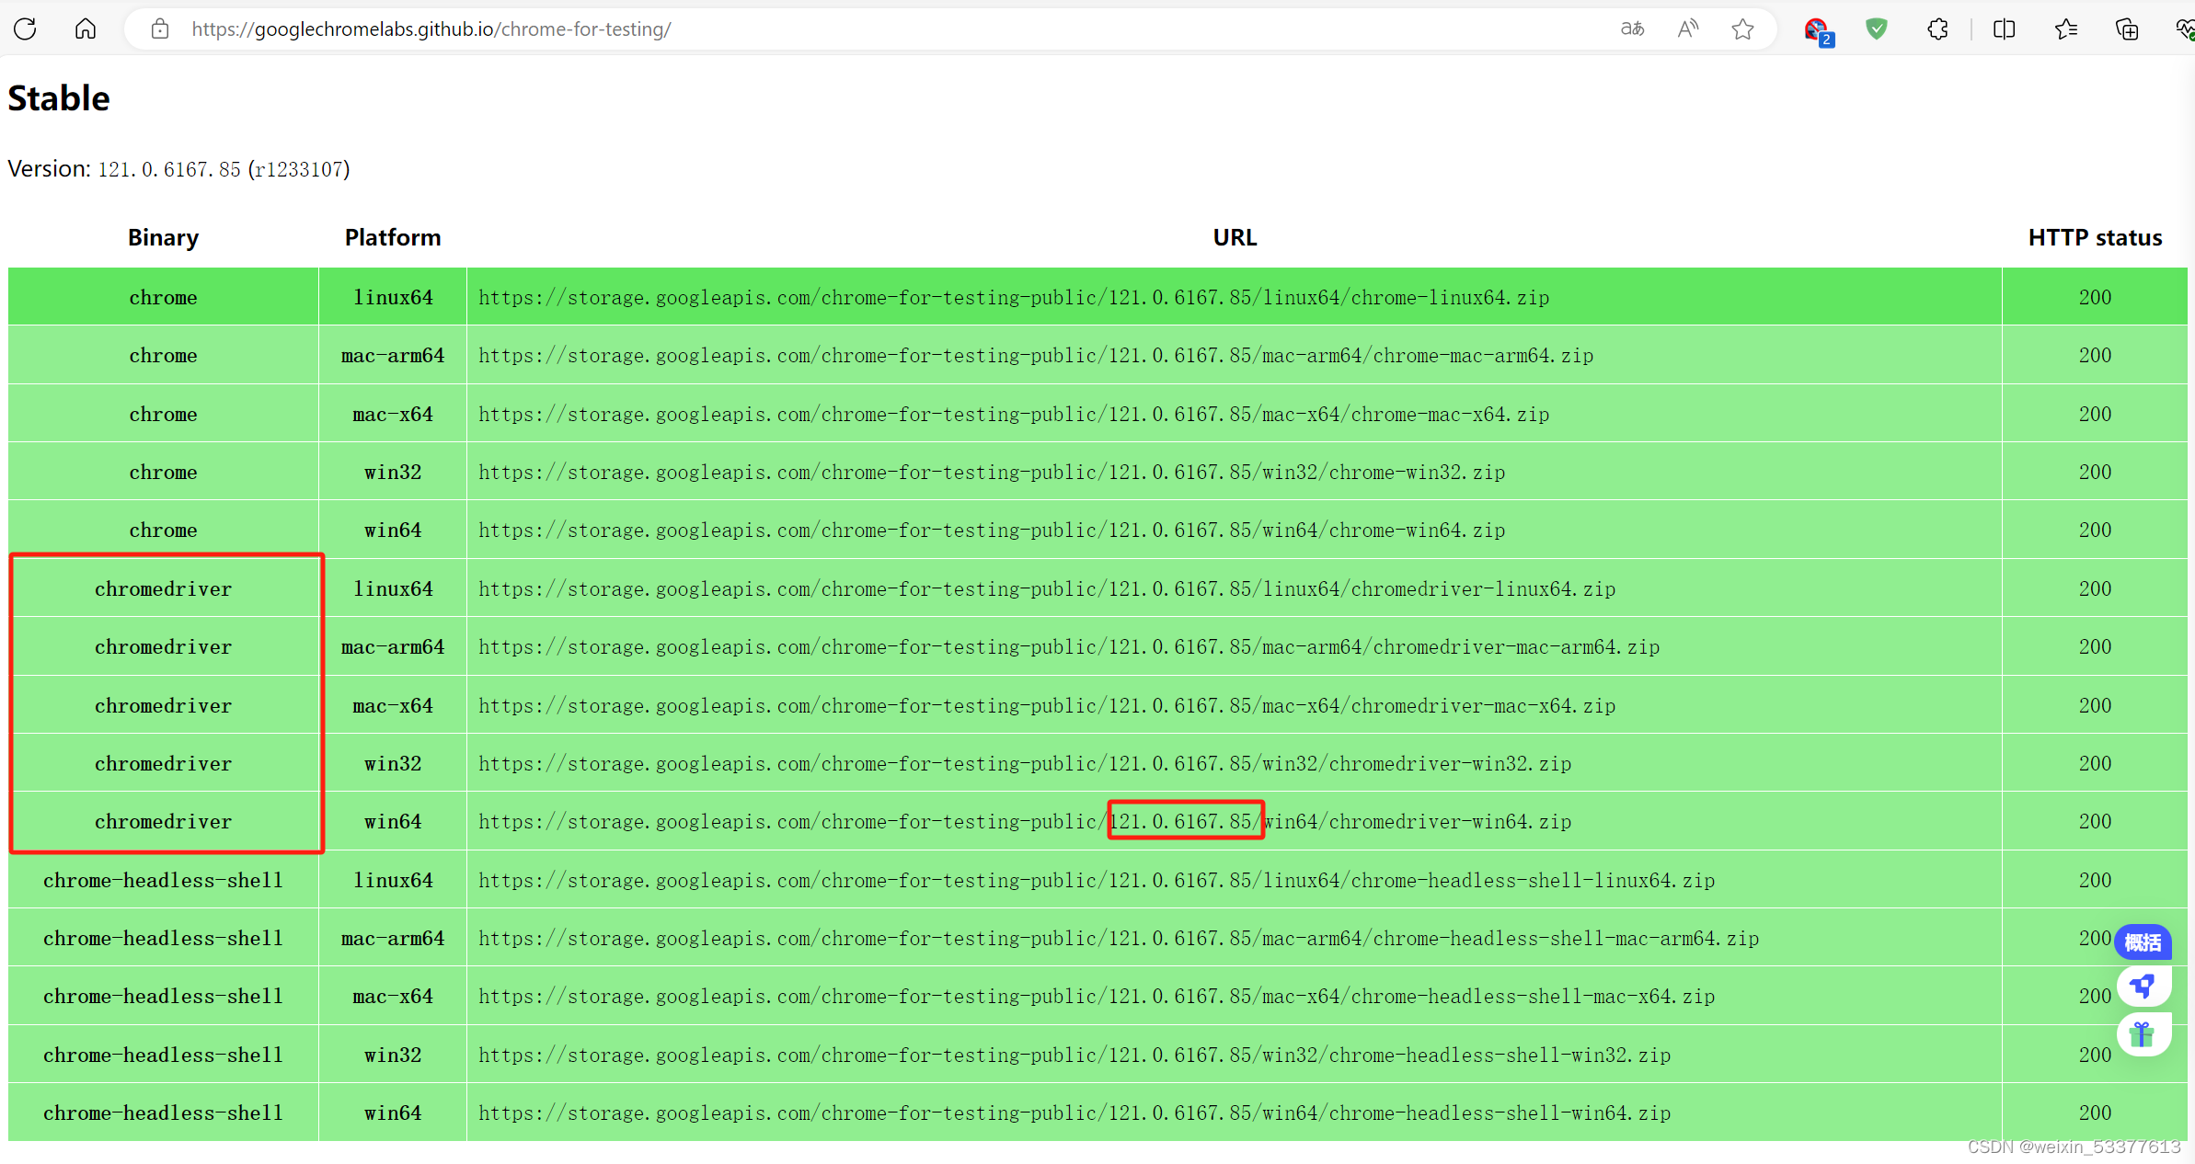Open the chromedriver win64 zip URL
This screenshot has height=1164, width=2195.
(x=1024, y=822)
